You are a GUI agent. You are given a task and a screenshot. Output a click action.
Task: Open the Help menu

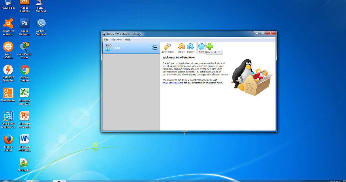[127, 40]
